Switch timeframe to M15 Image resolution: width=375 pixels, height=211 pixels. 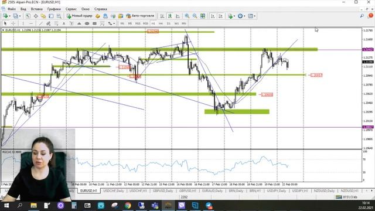138,23
